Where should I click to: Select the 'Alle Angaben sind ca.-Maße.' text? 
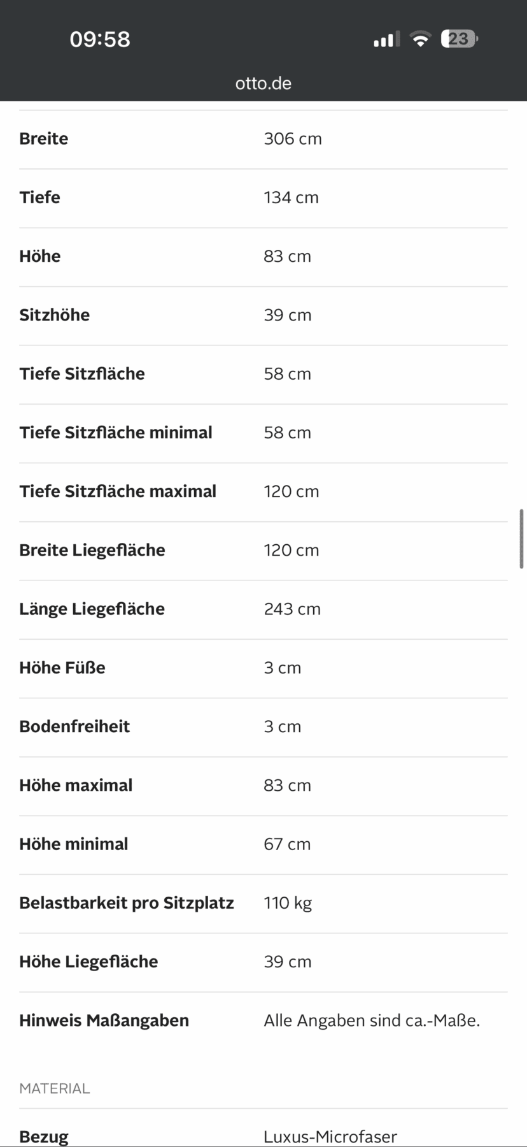pos(372,1021)
